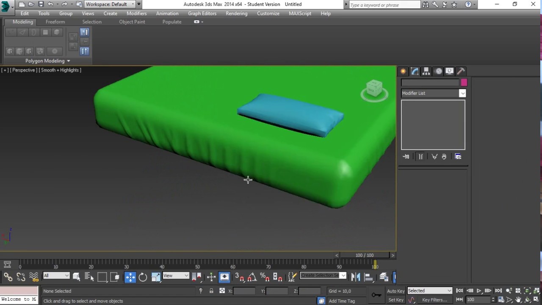Image resolution: width=542 pixels, height=305 pixels.
Task: Activate the Select and Scale tool
Action: pyautogui.click(x=156, y=277)
